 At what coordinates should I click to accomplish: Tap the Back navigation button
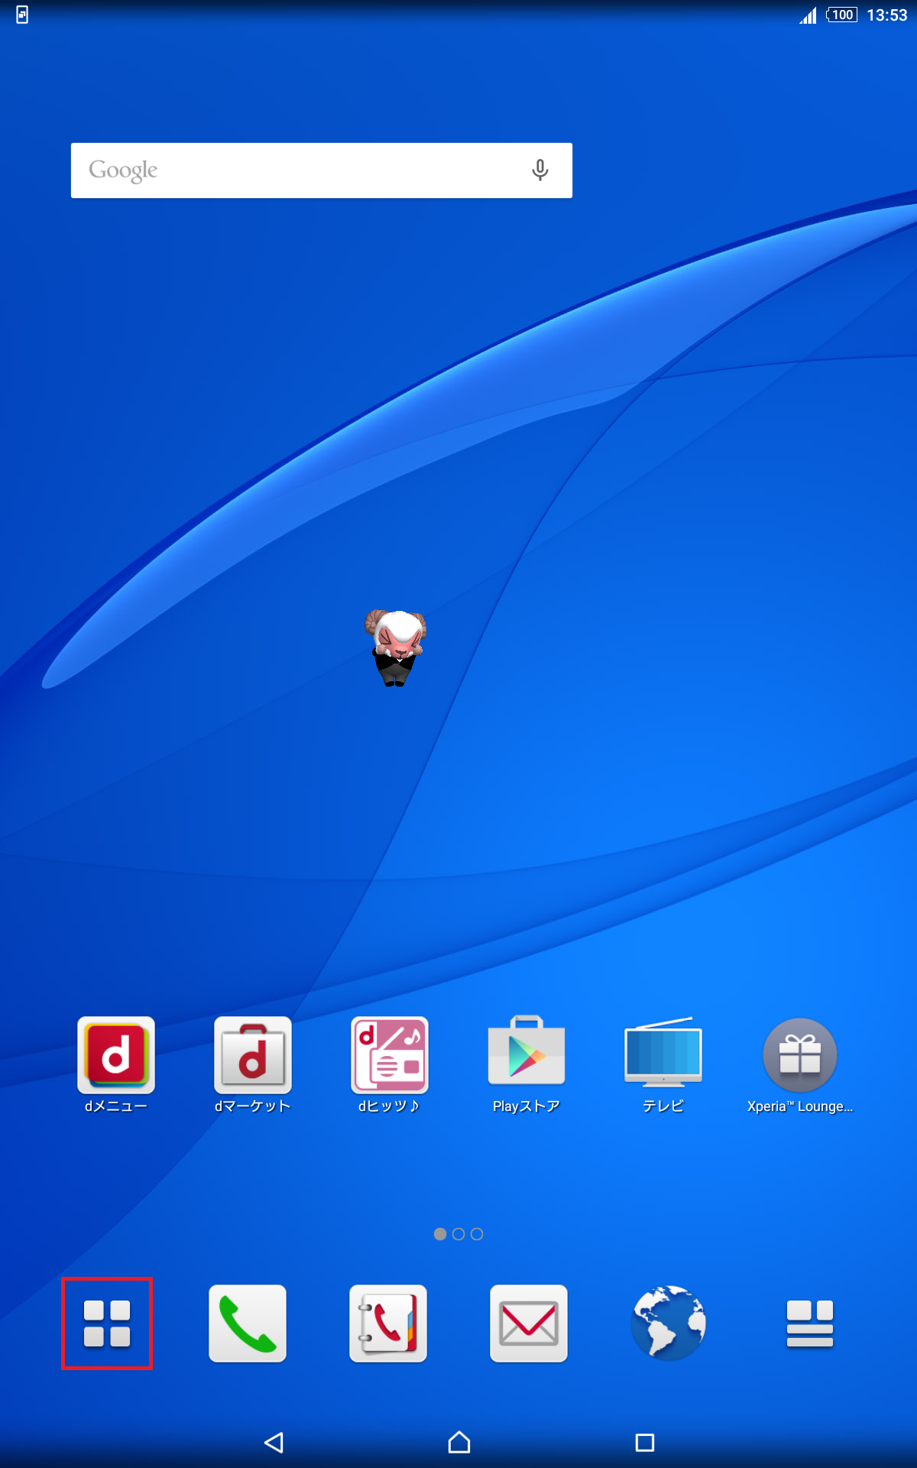tap(274, 1442)
